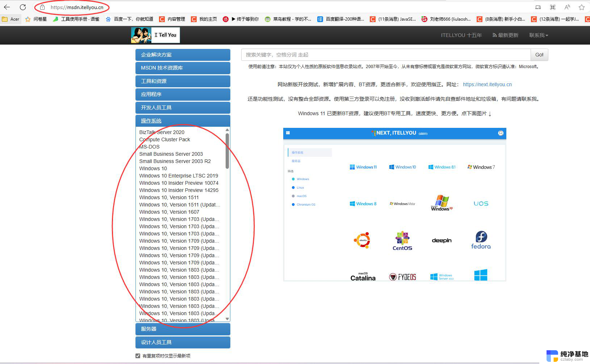Open the fedora logo in preview image
This screenshot has width=590, height=364.
481,240
